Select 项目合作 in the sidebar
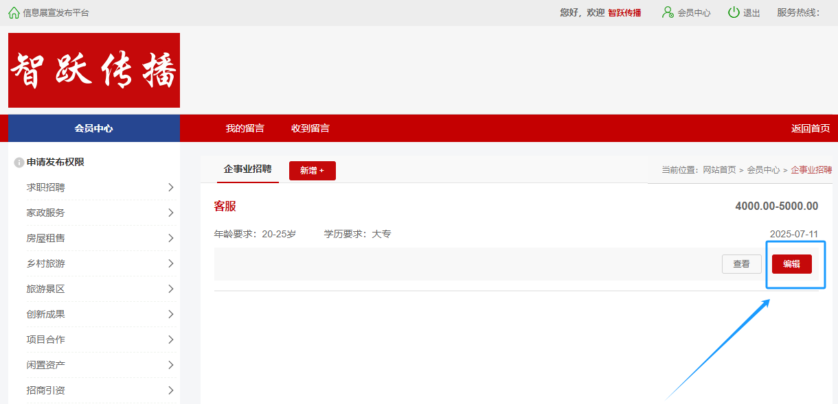838x404 pixels. 46,340
